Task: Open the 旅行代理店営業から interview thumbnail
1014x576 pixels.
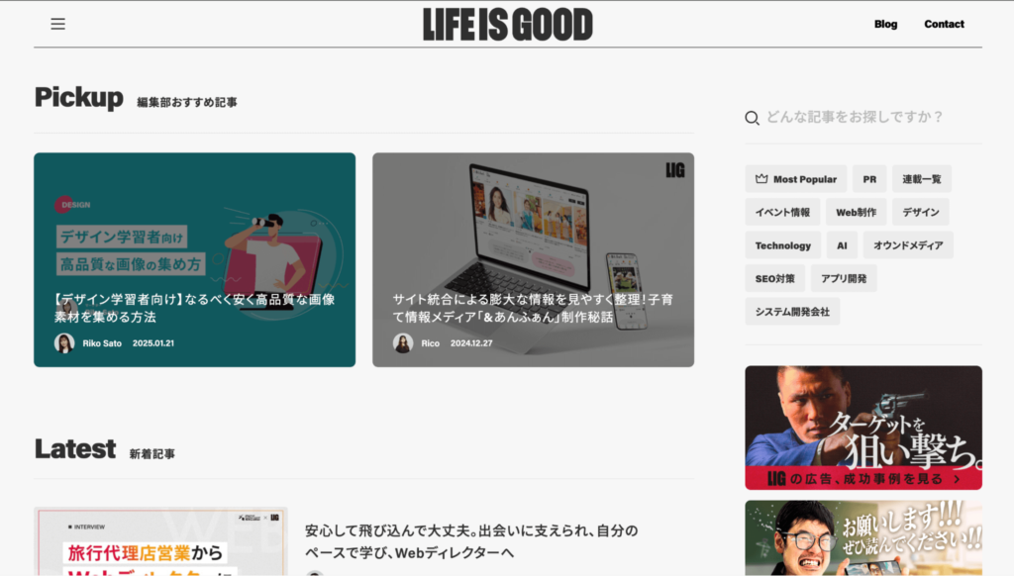Action: coord(160,541)
